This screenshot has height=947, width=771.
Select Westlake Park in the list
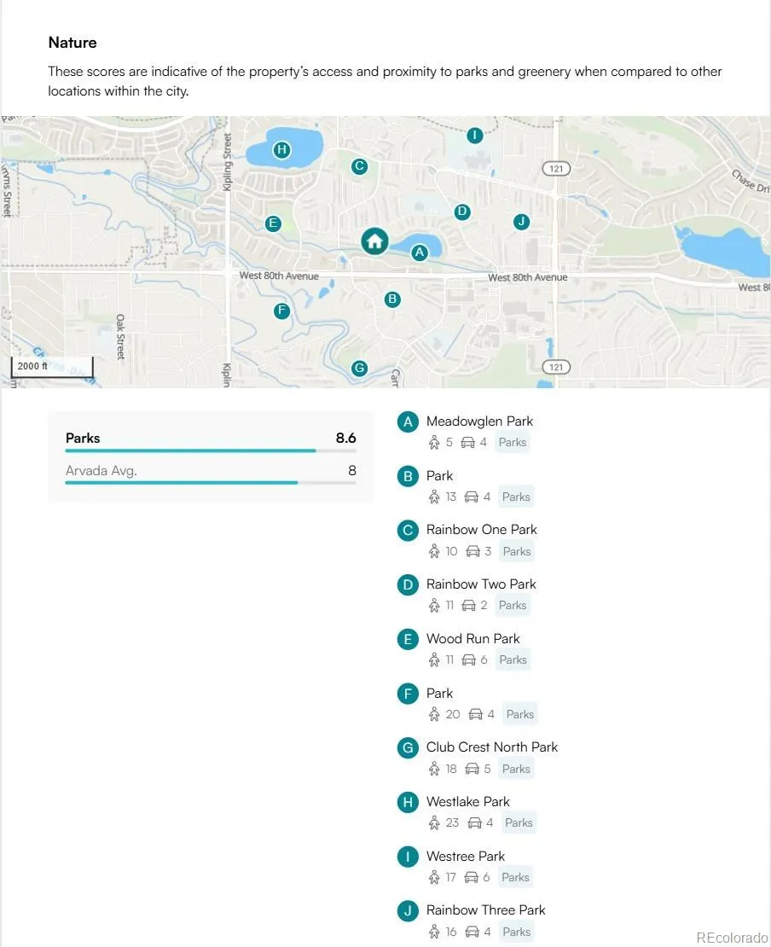point(467,802)
